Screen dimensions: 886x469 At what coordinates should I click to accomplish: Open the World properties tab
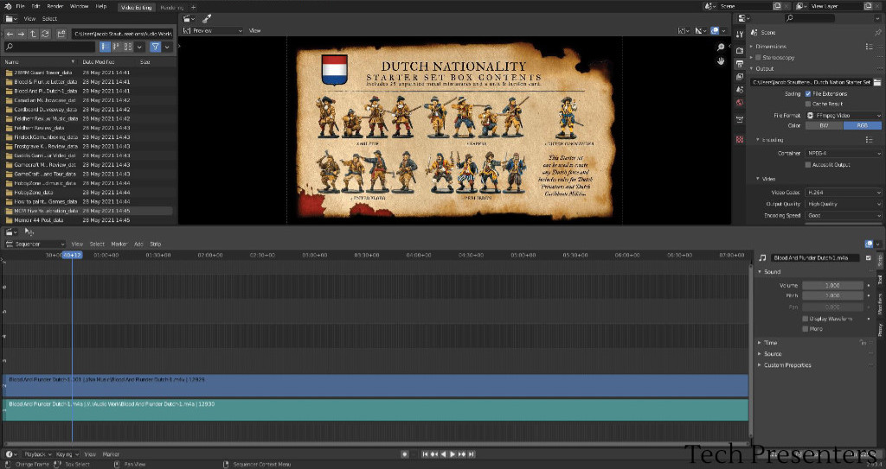click(740, 103)
